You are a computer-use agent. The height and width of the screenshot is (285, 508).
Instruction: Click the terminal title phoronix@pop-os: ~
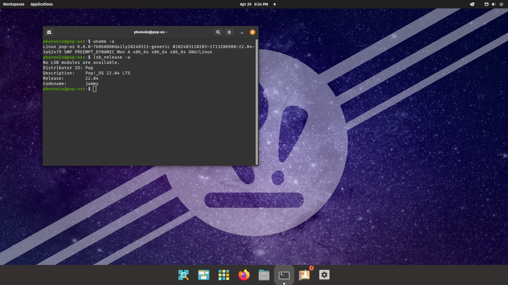pos(151,32)
